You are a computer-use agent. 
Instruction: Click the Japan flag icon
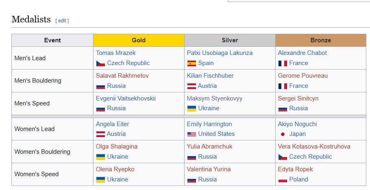tap(283, 134)
